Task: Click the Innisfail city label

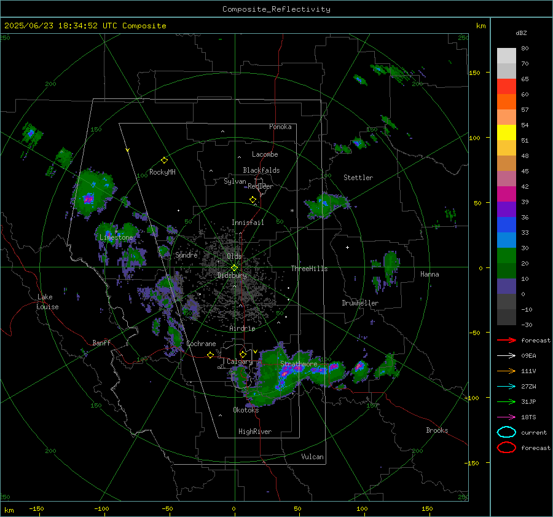Action: pyautogui.click(x=248, y=223)
